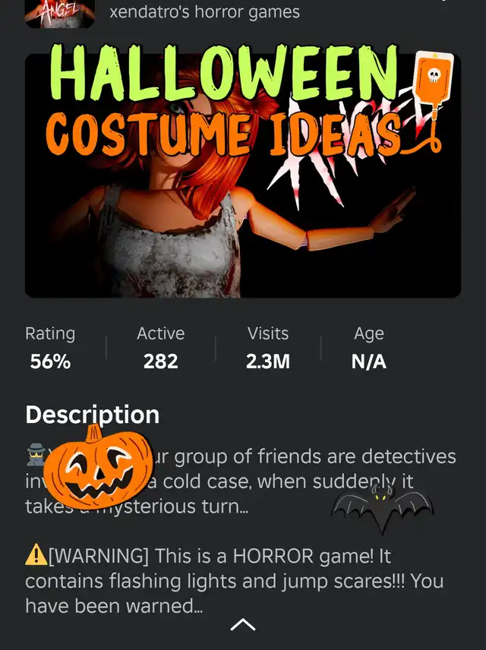
Task: Click the jack-o'-lantern pumpkin sticker
Action: pyautogui.click(x=98, y=467)
